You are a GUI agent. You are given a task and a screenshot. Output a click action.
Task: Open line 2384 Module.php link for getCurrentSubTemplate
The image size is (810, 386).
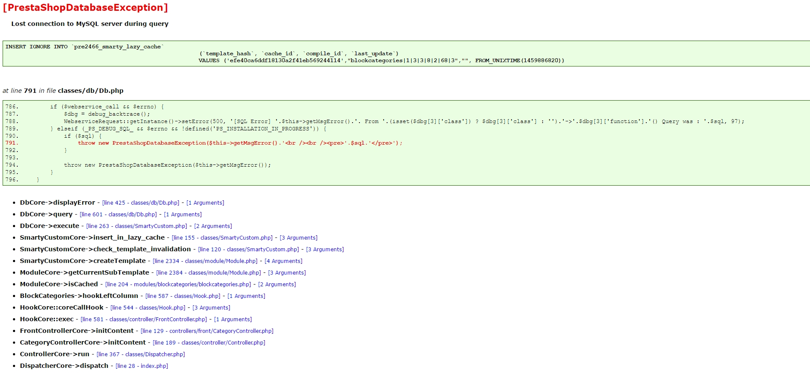pyautogui.click(x=209, y=273)
